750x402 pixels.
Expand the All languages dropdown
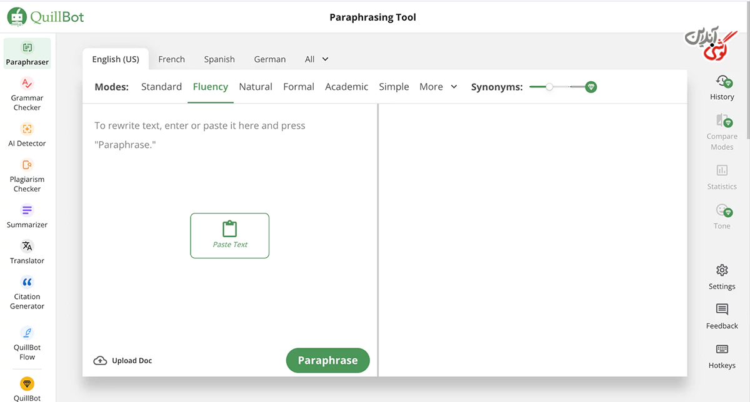317,59
